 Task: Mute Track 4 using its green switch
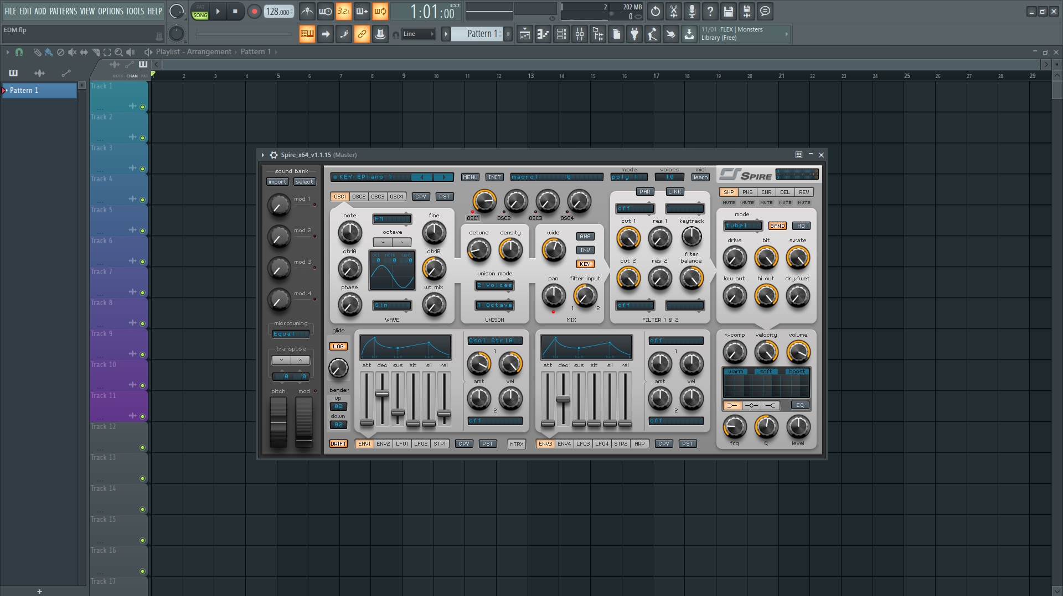coord(142,200)
